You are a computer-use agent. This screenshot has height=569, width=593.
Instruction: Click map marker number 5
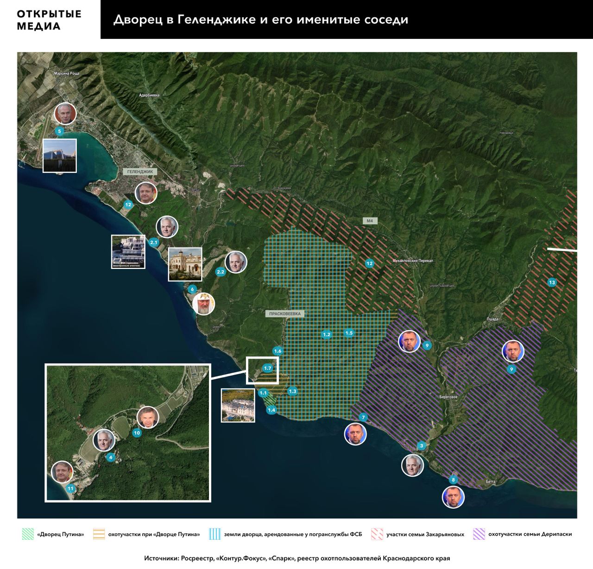pos(59,131)
